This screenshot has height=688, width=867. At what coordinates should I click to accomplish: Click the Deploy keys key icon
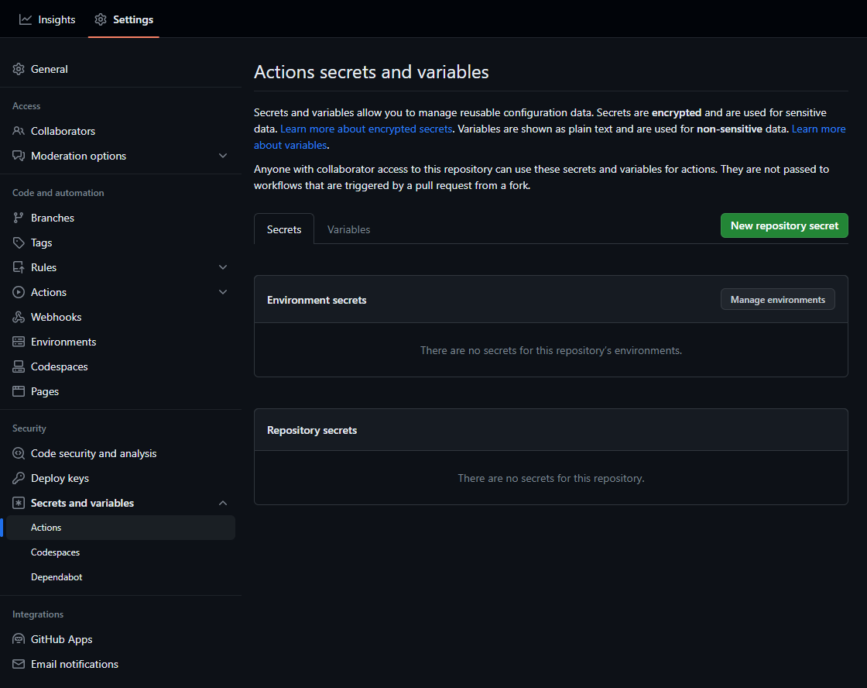pos(19,478)
